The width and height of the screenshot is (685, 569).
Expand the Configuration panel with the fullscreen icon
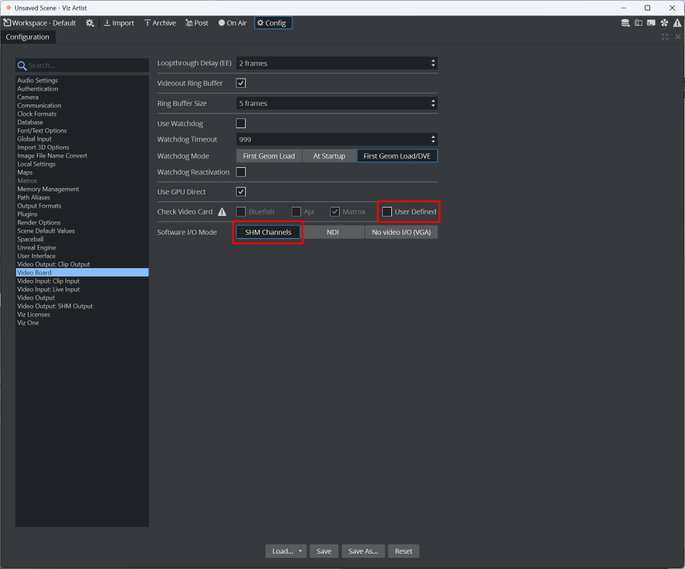coord(665,37)
